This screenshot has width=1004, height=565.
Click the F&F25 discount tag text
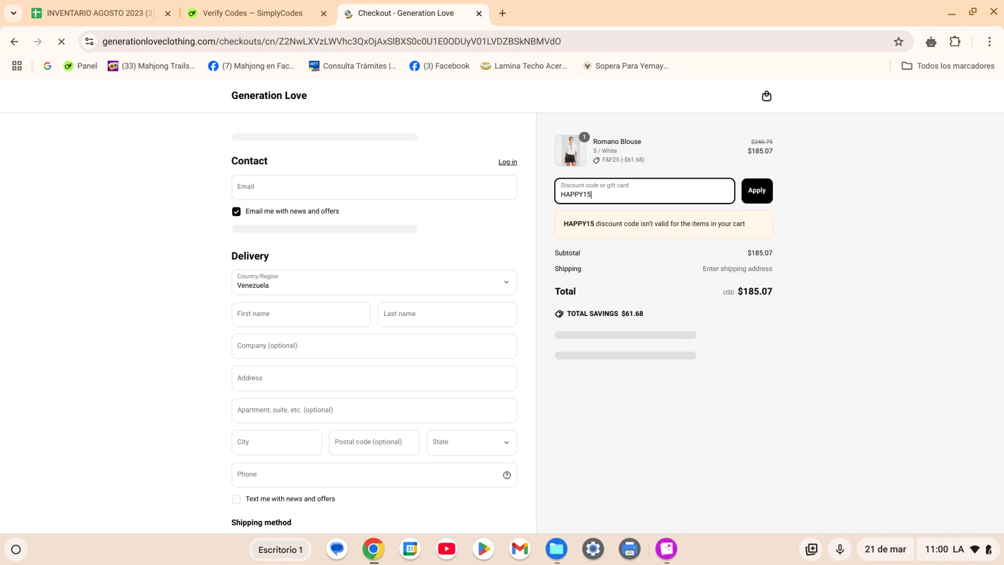tap(623, 160)
